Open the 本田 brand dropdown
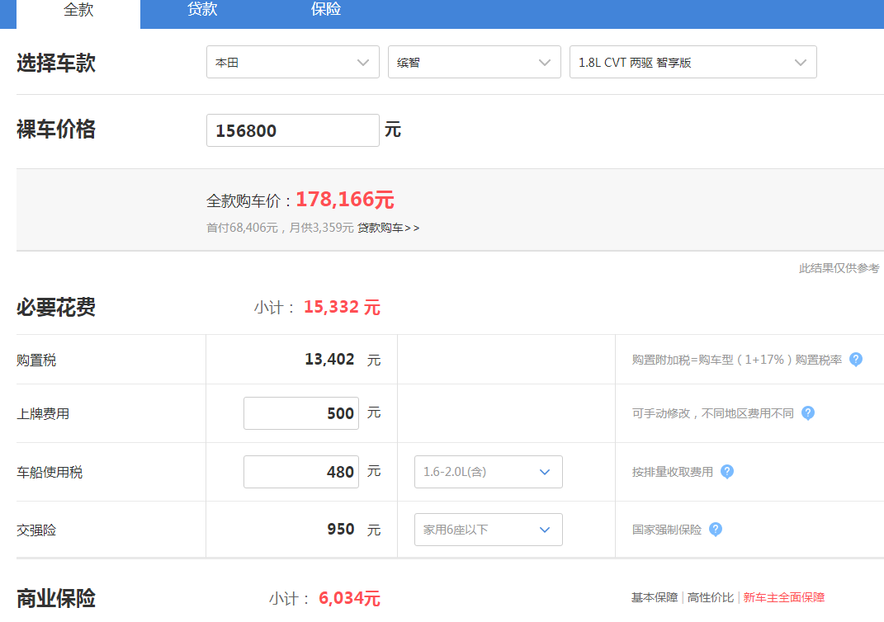This screenshot has height=622, width=884. click(x=292, y=62)
